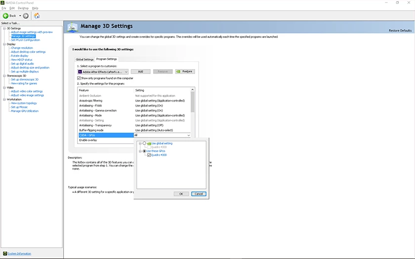
Task: Toggle Show only programs found on this computer
Action: 79,78
